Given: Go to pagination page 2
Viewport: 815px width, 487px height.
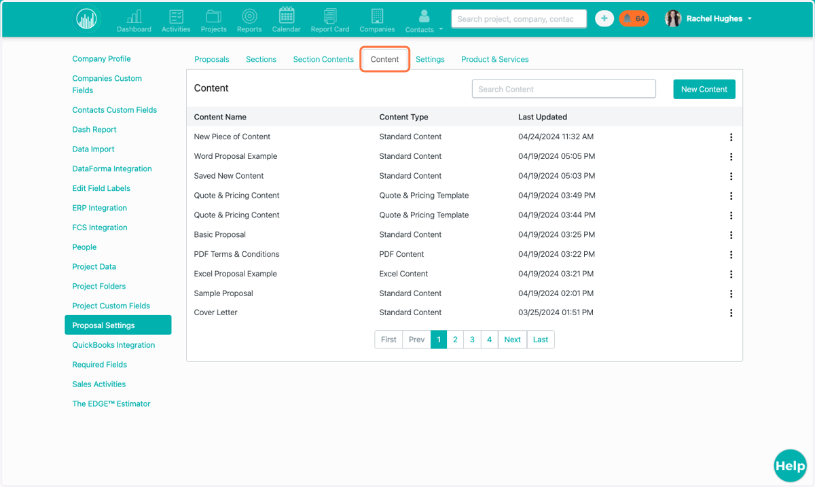Looking at the screenshot, I should point(455,340).
